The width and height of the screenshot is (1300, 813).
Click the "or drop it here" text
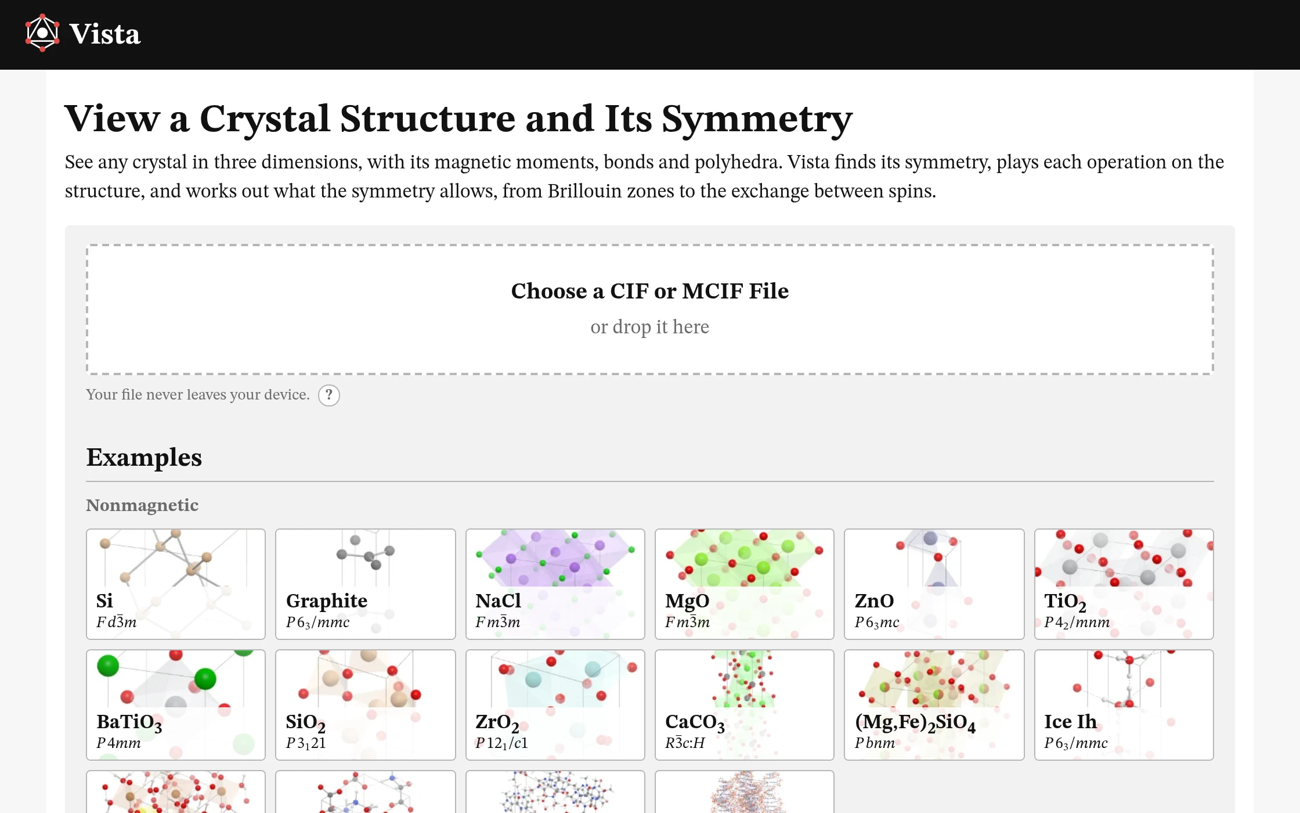click(650, 327)
